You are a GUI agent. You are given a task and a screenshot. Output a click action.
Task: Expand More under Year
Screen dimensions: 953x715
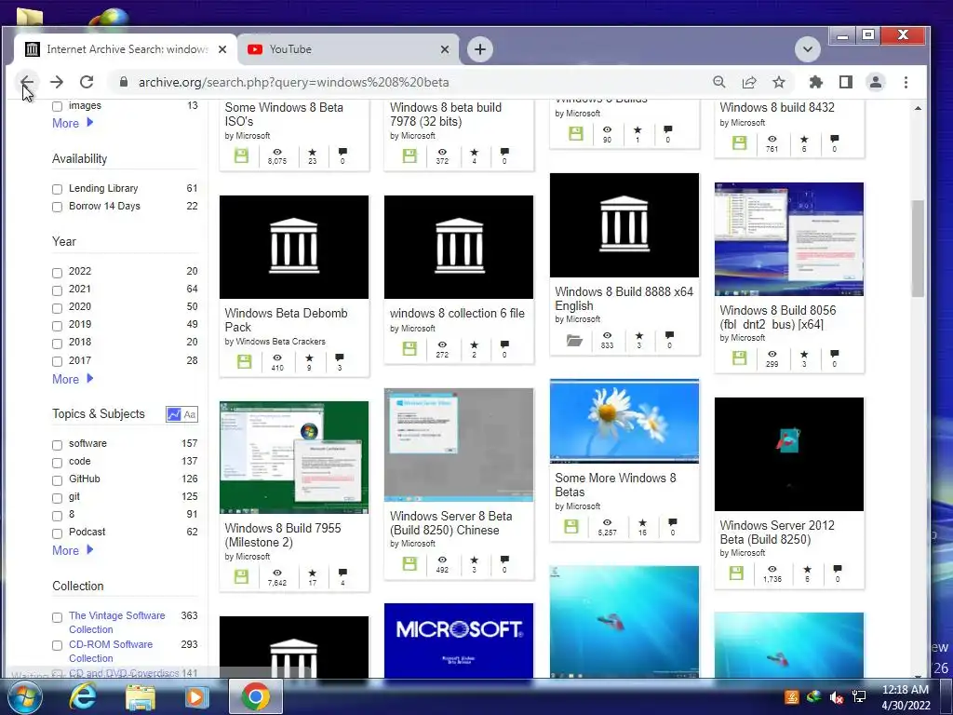coord(73,380)
